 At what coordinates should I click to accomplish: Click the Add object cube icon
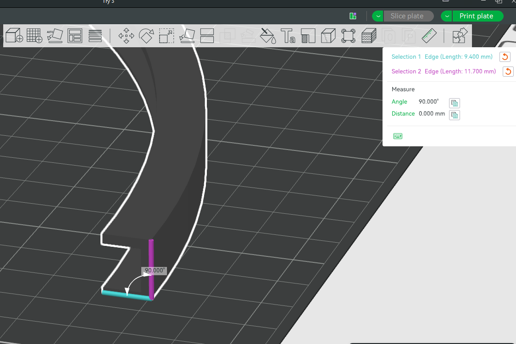(x=14, y=35)
